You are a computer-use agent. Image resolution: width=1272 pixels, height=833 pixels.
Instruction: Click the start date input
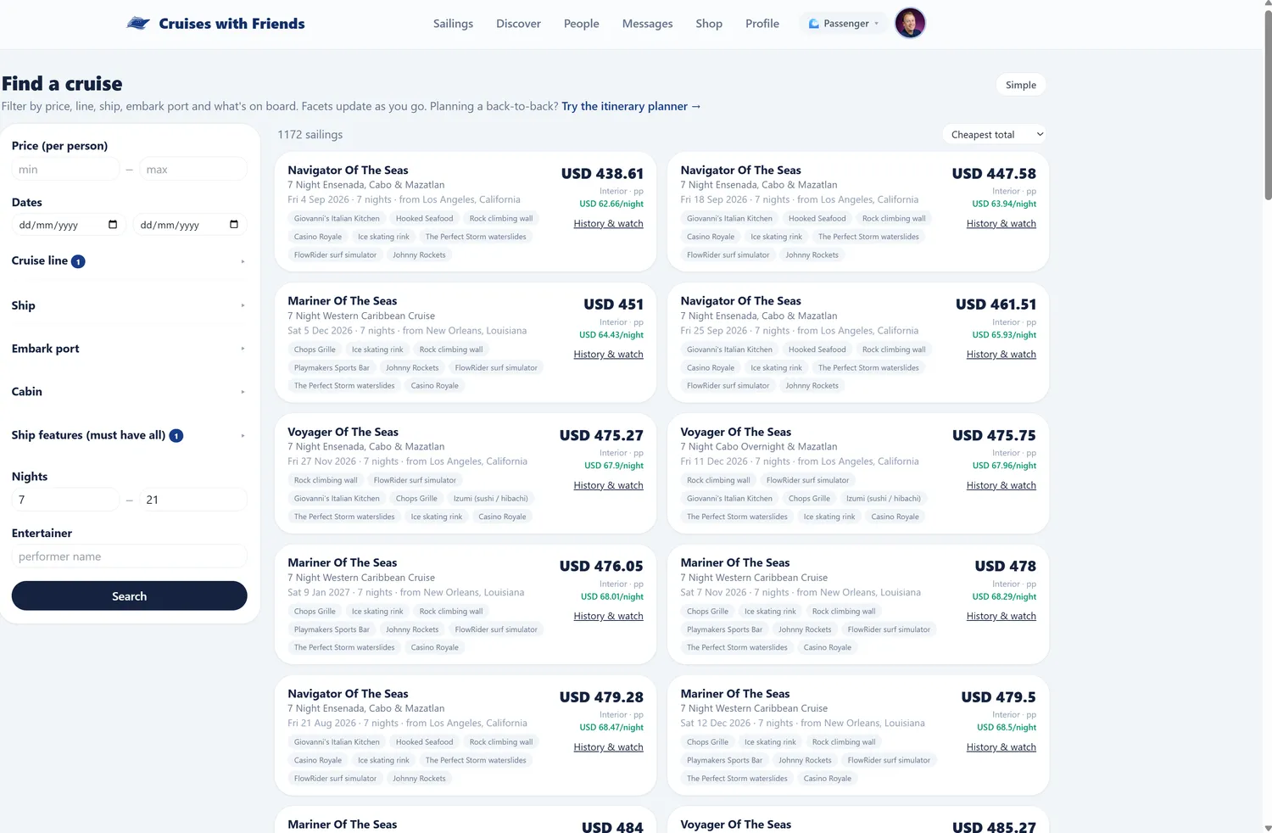69,225
